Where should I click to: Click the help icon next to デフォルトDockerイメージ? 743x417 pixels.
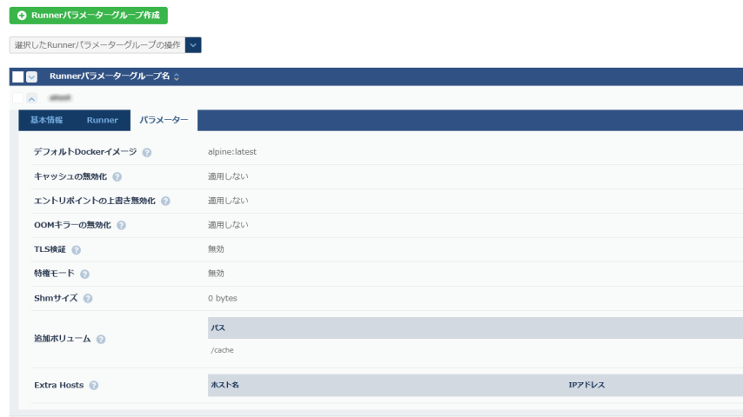pos(147,152)
